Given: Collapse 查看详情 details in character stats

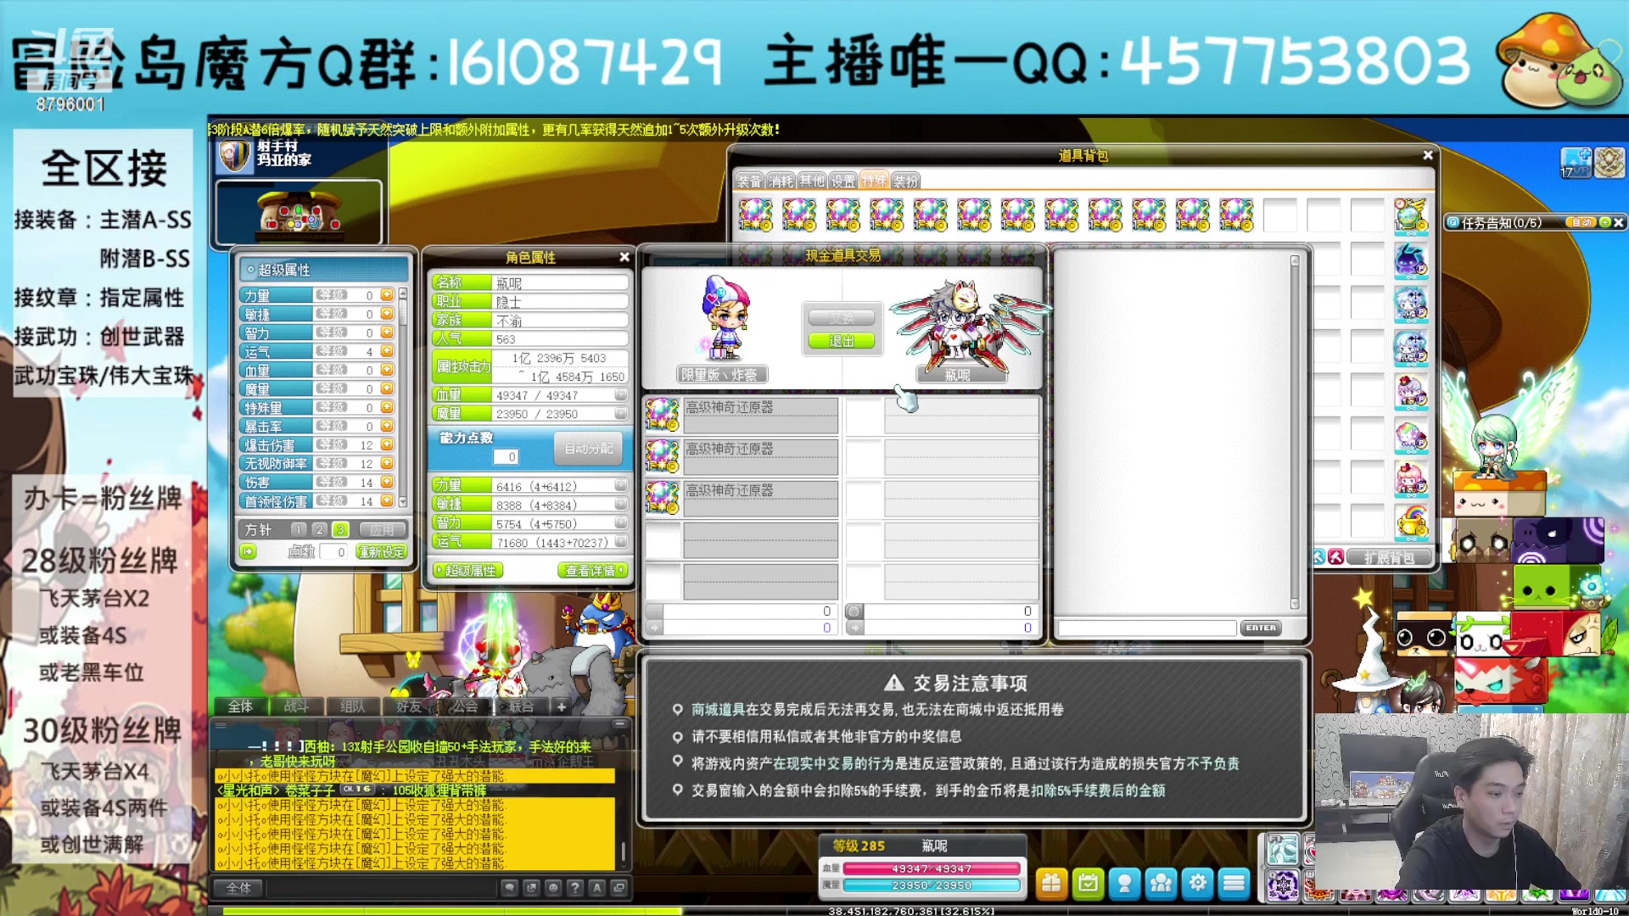Looking at the screenshot, I should 593,570.
